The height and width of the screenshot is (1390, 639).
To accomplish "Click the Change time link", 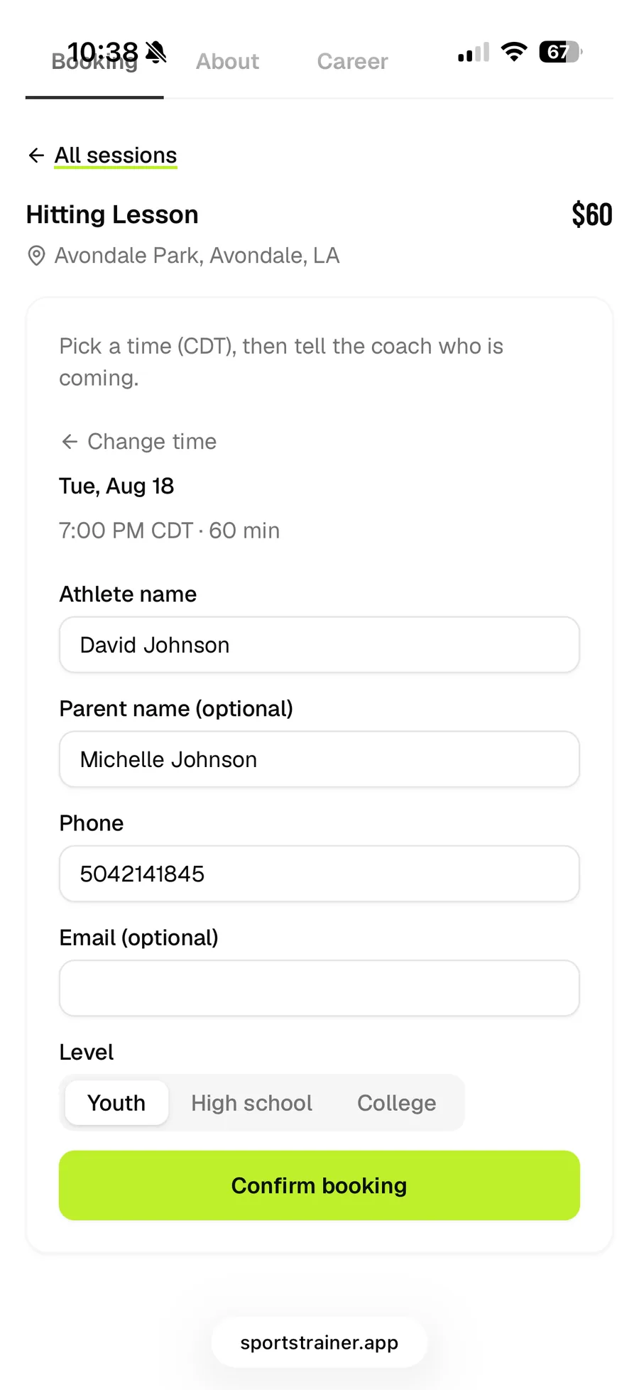I will tap(152, 442).
